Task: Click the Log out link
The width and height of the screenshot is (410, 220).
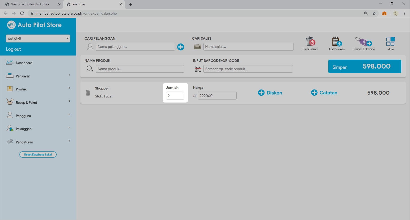Action: tap(13, 49)
